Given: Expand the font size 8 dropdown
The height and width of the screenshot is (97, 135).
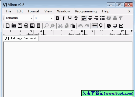Looking at the screenshot, I should (52, 18).
